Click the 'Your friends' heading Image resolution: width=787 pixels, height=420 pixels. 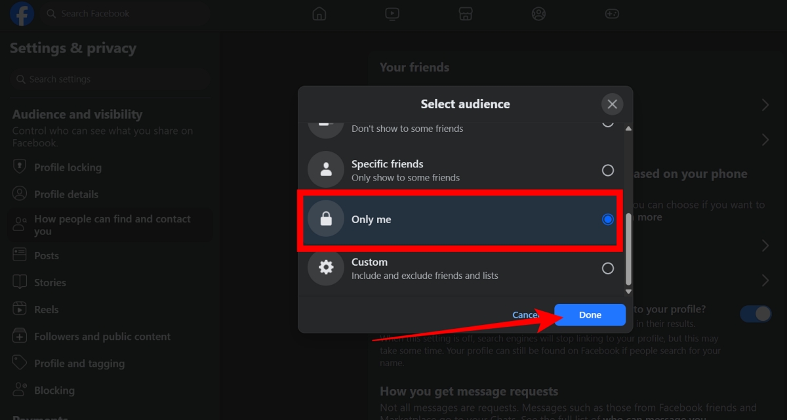[414, 67]
